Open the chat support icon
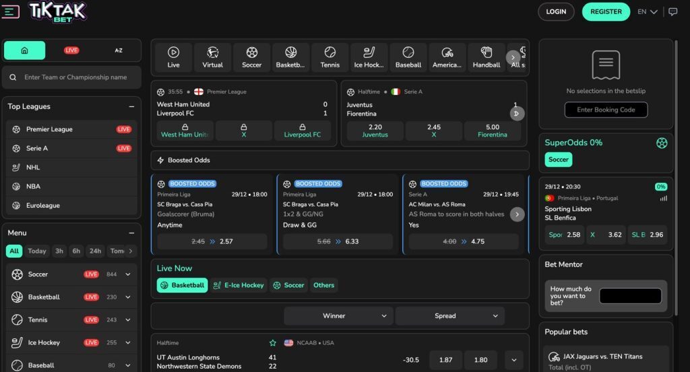This screenshot has height=372, width=690. [x=673, y=12]
